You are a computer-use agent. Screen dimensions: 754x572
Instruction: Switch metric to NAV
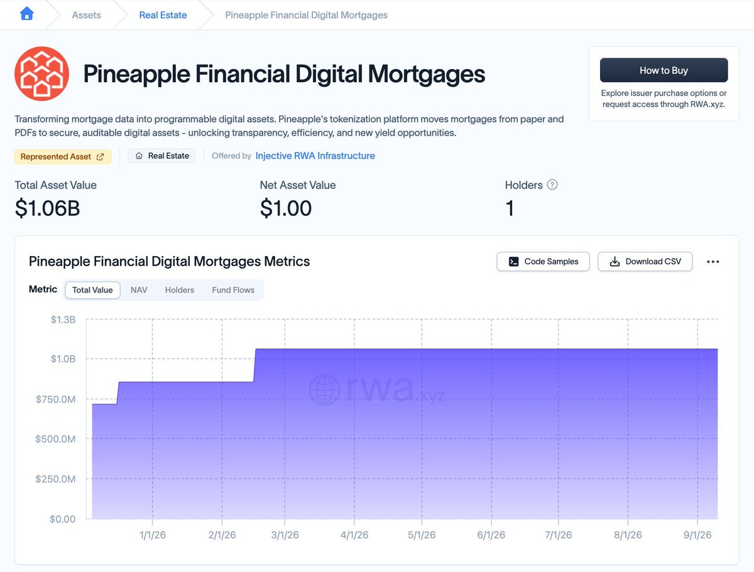click(139, 290)
